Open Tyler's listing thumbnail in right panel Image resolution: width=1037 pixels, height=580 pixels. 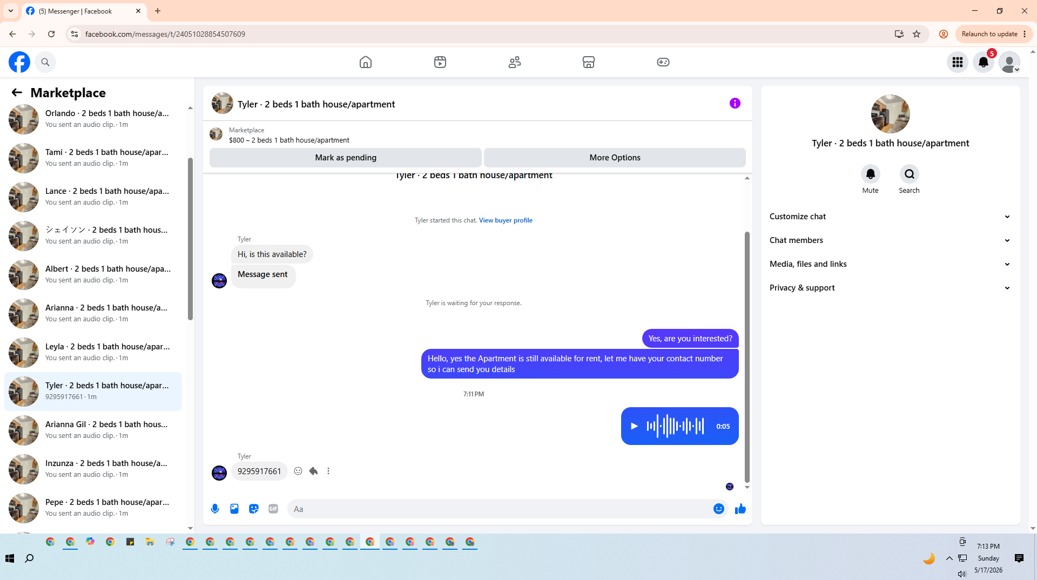(891, 114)
